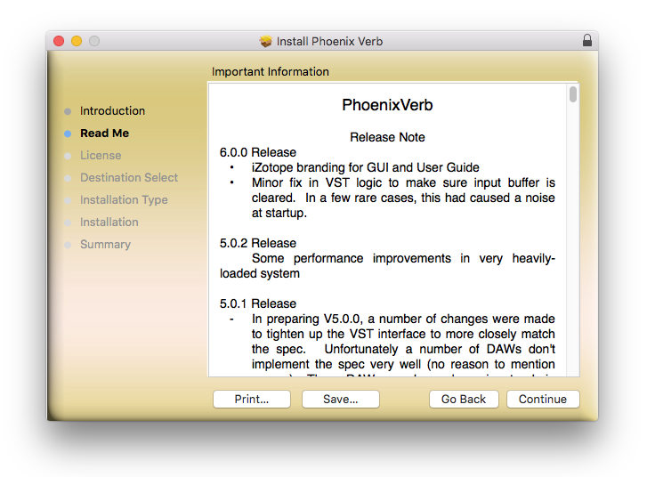This screenshot has width=647, height=477.
Task: Click the 5.0.1 Release heading
Action: pyautogui.click(x=258, y=303)
